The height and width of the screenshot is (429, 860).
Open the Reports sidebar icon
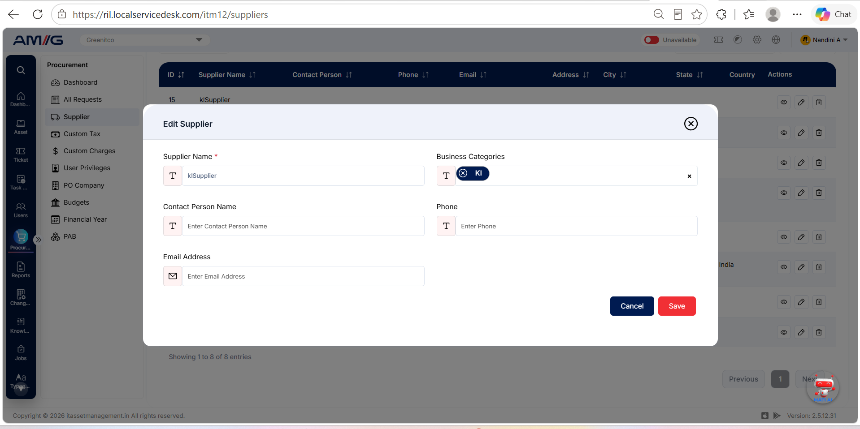click(x=21, y=270)
